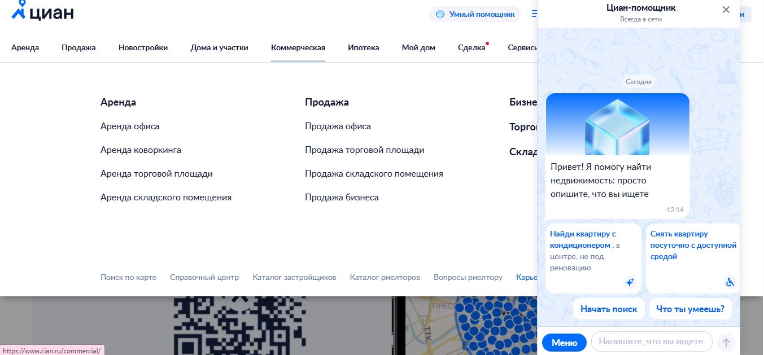Open the Сделка menu tab

[472, 48]
